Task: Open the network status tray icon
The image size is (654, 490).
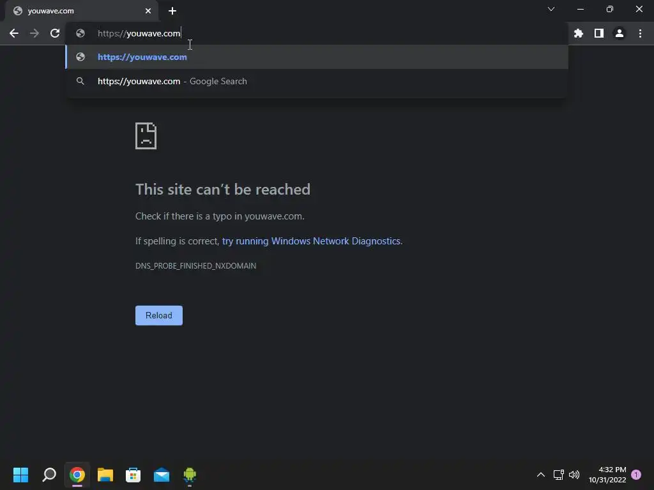Action: click(x=558, y=475)
